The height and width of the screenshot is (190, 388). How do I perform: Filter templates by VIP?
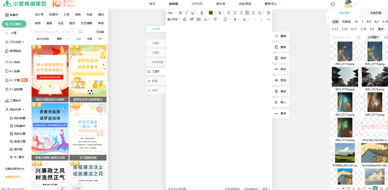pos(100,39)
